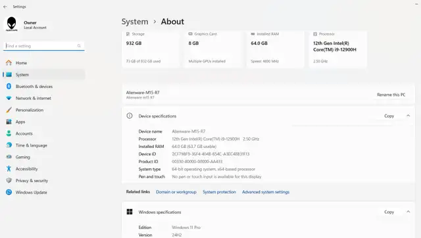Click the Privacy & security shield icon
Viewport: 421px width, 238px height.
pyautogui.click(x=9, y=181)
